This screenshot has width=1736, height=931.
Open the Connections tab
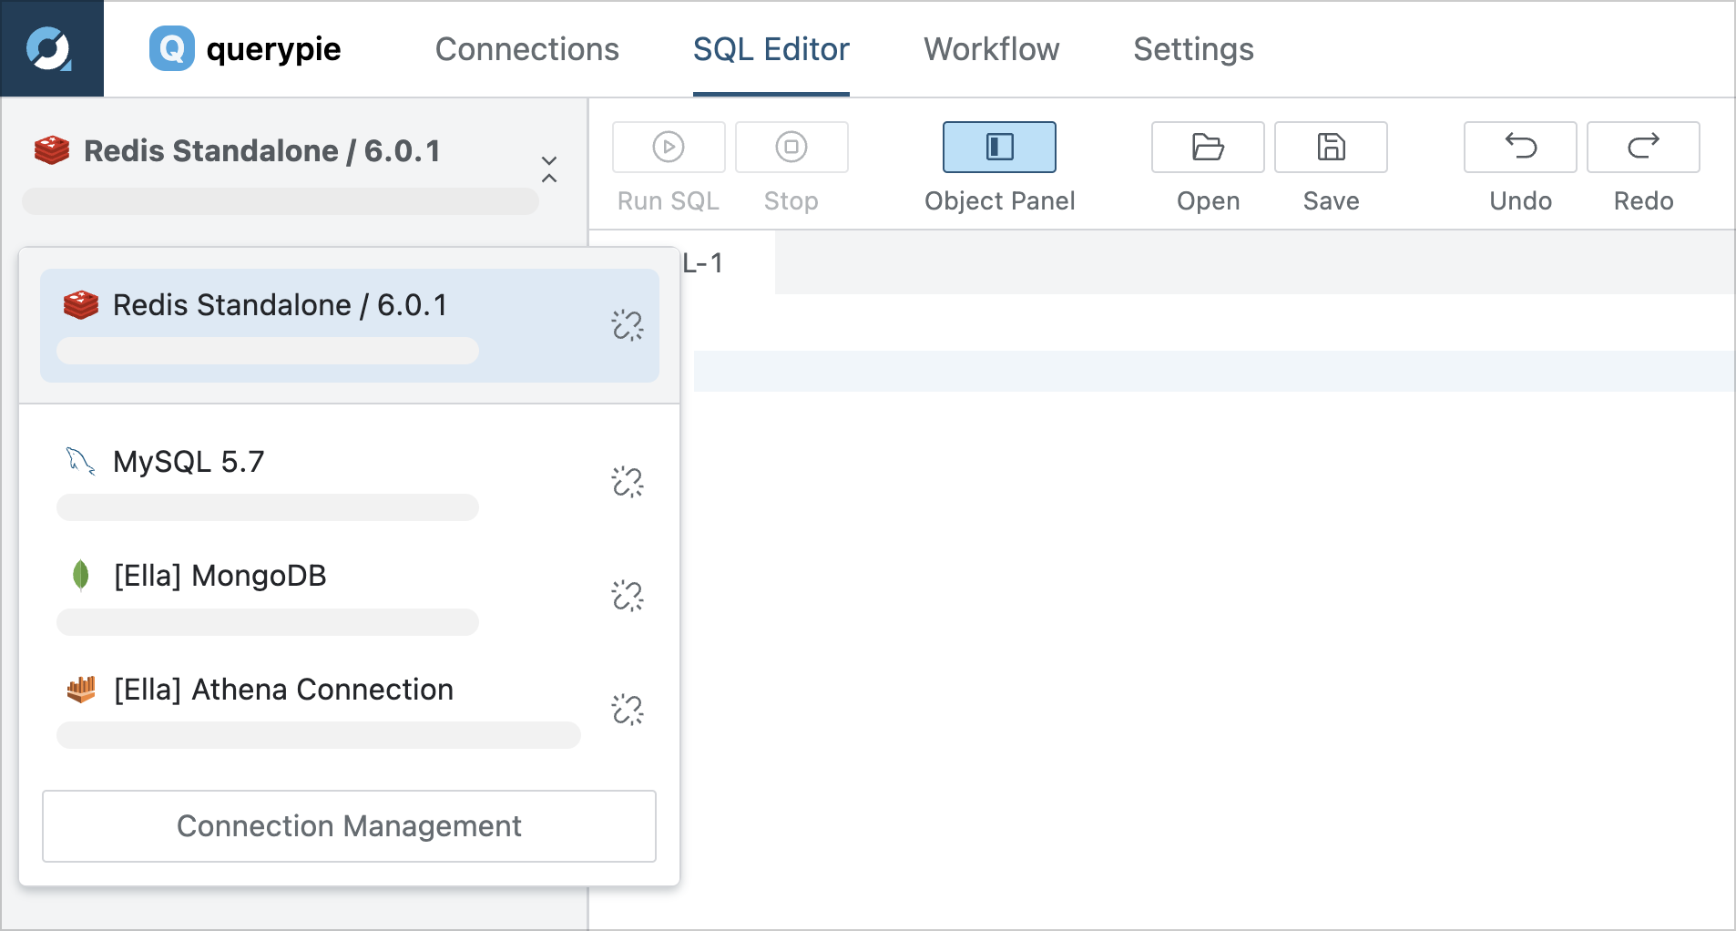tap(527, 49)
